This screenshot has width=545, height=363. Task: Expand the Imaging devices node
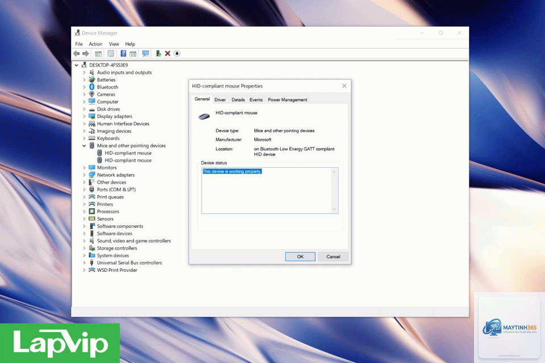click(84, 131)
